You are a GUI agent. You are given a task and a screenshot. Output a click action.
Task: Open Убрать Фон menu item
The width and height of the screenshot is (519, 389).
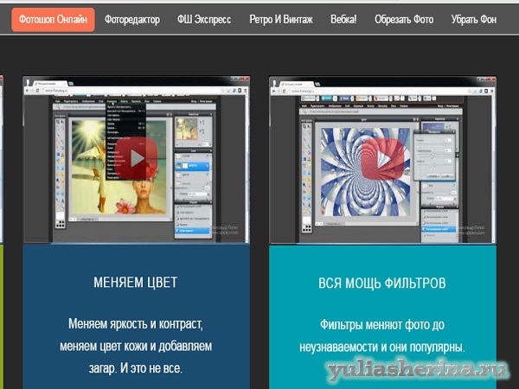pyautogui.click(x=474, y=20)
